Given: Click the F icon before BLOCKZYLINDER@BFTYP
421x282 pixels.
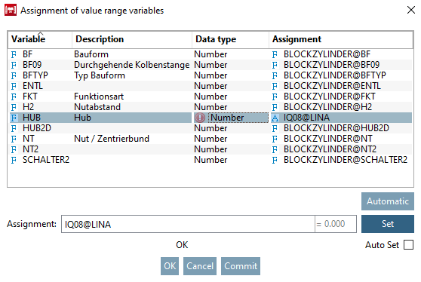Looking at the screenshot, I should click(x=275, y=76).
